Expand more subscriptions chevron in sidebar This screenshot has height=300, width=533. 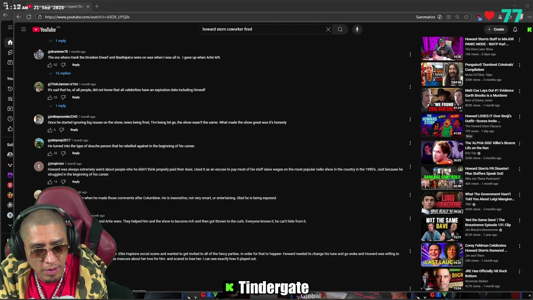(x=10, y=225)
